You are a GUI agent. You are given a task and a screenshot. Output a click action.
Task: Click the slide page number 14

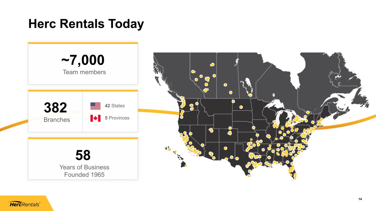[x=360, y=199]
